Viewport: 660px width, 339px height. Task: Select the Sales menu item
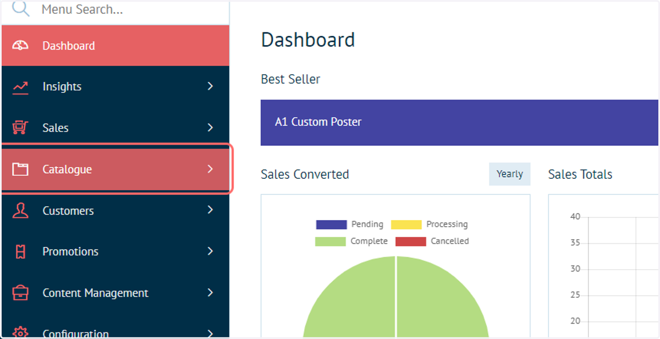[116, 128]
